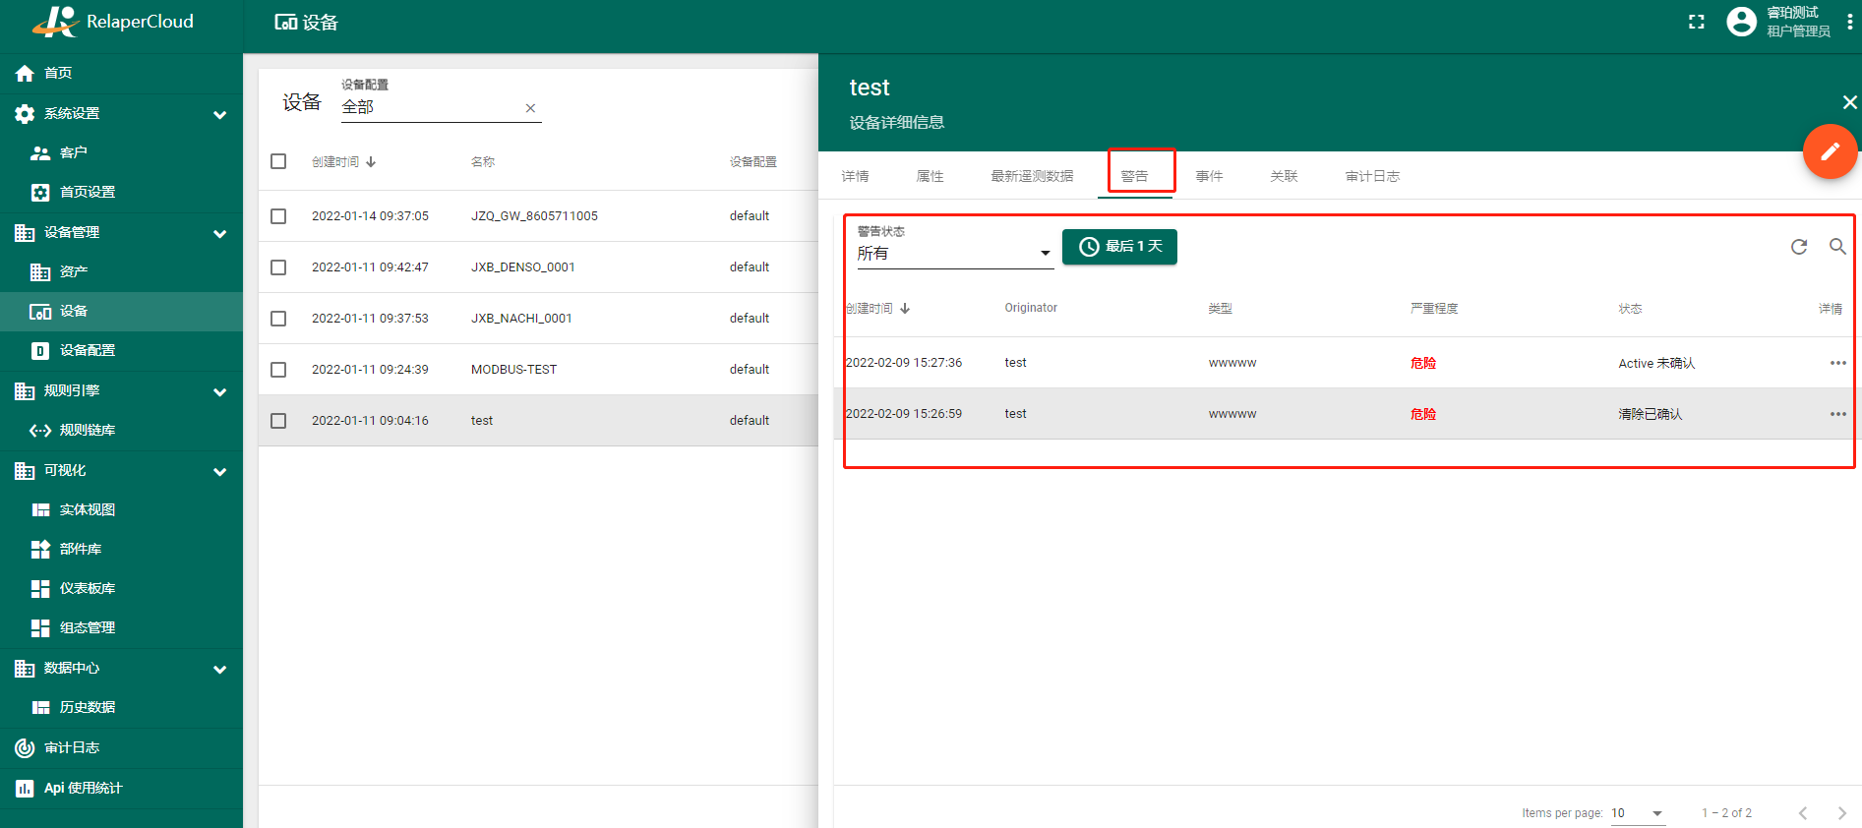This screenshot has height=828, width=1862.
Task: Switch to the 最新遥测数据 tab
Action: pos(1032,176)
